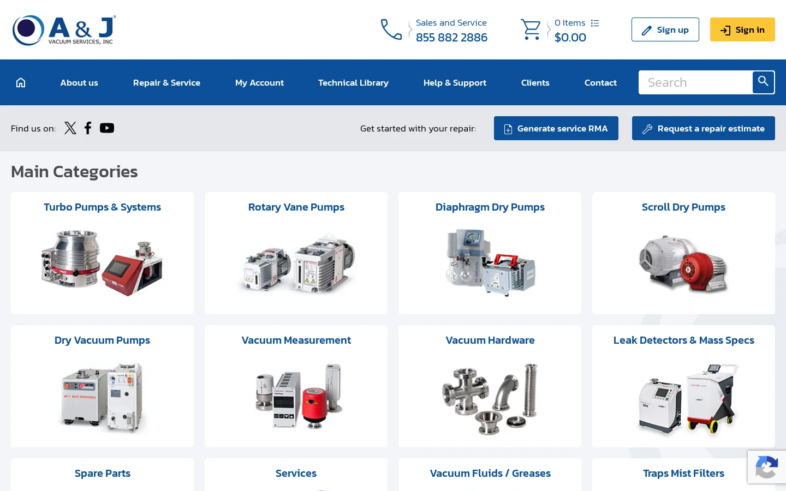Click the phone handset icon

[391, 29]
